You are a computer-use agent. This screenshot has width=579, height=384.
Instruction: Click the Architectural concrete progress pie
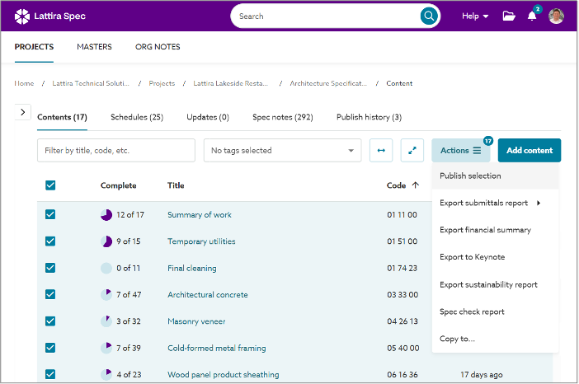click(x=106, y=295)
